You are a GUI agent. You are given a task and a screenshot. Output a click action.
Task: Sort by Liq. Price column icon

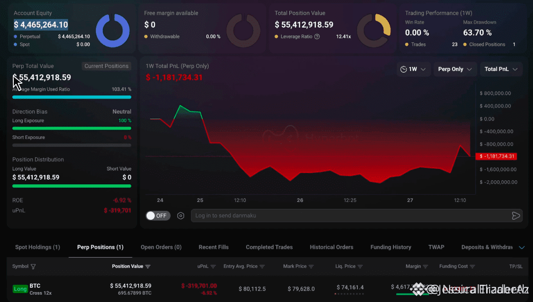tap(360, 267)
